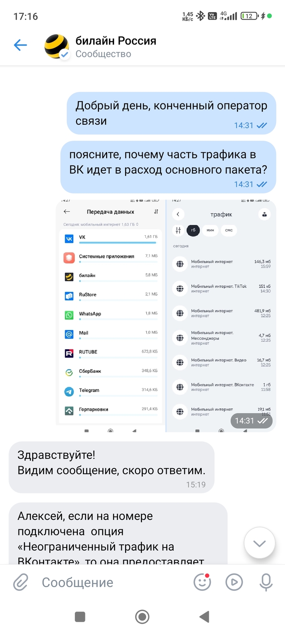Open the билайн Россия community avatar
The height and width of the screenshot is (634, 285).
(x=57, y=46)
